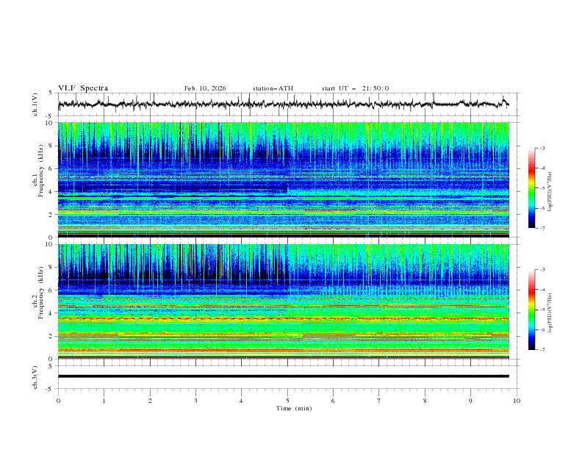Click the "VLF Spectra" title text
Viewport: 582px width, 450px height.
(83, 88)
